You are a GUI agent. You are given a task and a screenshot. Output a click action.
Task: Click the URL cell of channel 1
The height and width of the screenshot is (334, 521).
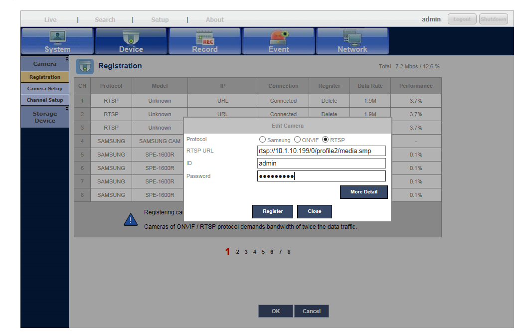click(x=223, y=101)
